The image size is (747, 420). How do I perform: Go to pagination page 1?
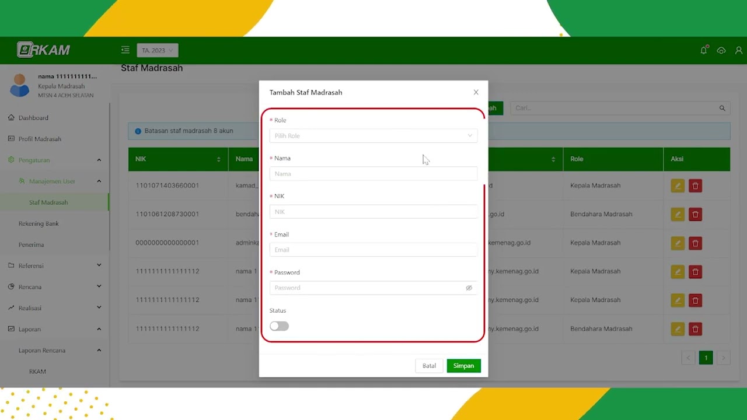(706, 358)
